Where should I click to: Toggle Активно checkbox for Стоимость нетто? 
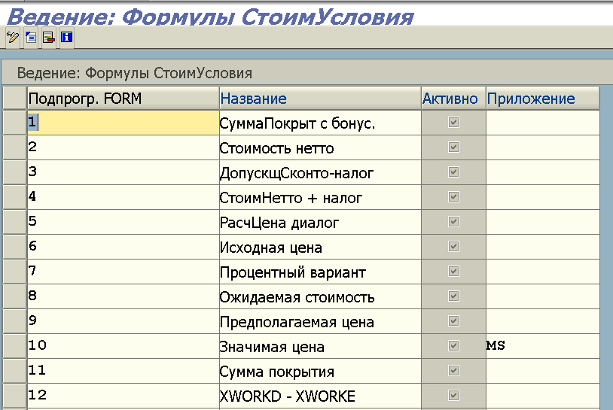pyautogui.click(x=453, y=147)
